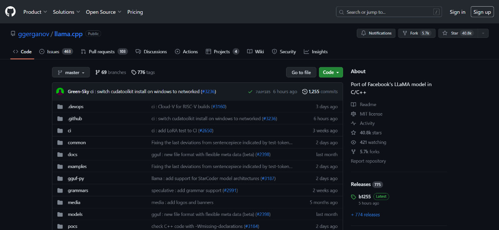Open the star lists dropdown arrow
This screenshot has width=499, height=230.
coord(483,33)
